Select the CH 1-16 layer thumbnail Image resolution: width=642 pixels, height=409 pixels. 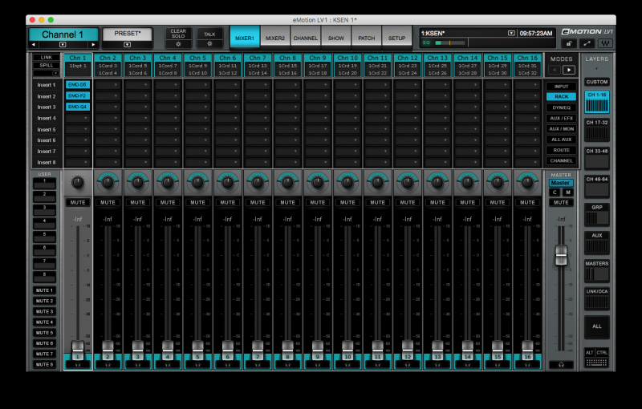coord(597,103)
